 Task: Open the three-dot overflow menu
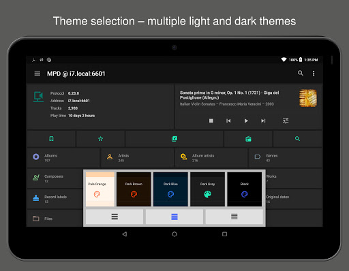click(x=314, y=73)
